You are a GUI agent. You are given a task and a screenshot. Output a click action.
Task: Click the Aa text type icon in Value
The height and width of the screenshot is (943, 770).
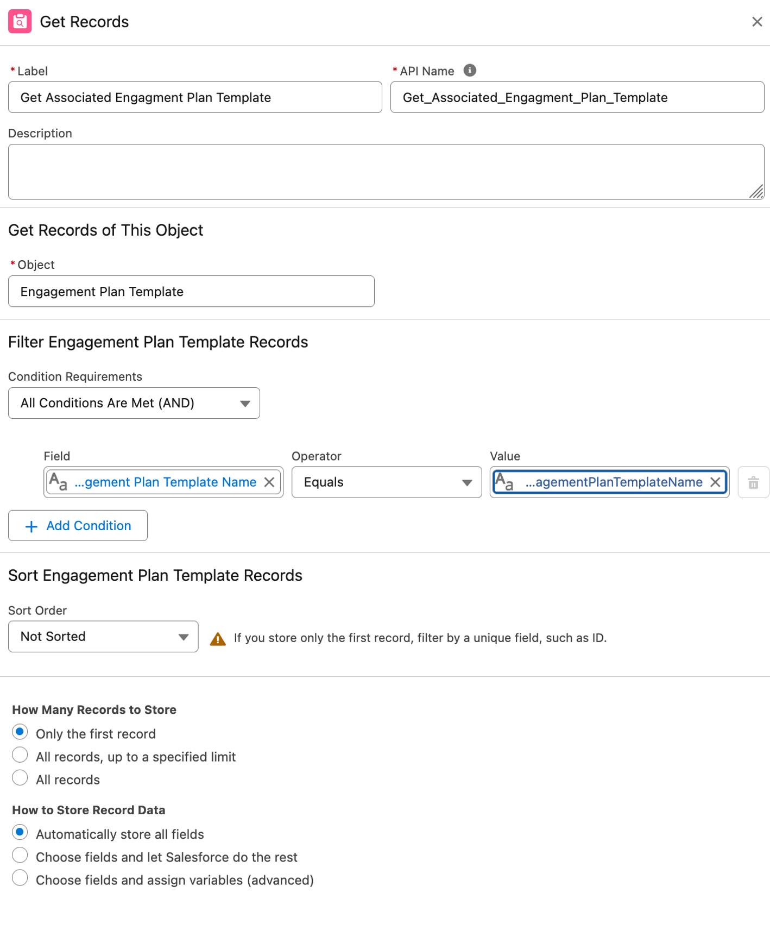504,482
